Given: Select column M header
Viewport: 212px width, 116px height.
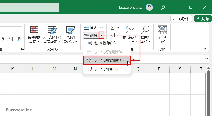Looking at the screenshot, I should (54, 69).
